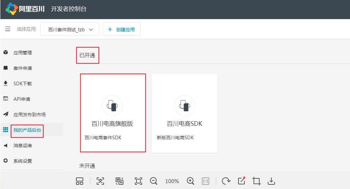Click the zoom in magnifier icon
Image resolution: width=350 pixels, height=189 pixels.
(190, 181)
